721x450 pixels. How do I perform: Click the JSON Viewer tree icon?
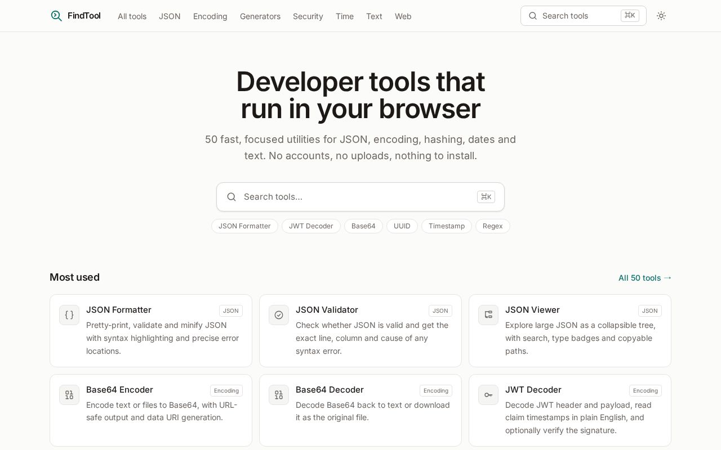click(488, 315)
